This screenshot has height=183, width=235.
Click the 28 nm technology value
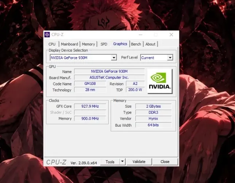coord(90,90)
